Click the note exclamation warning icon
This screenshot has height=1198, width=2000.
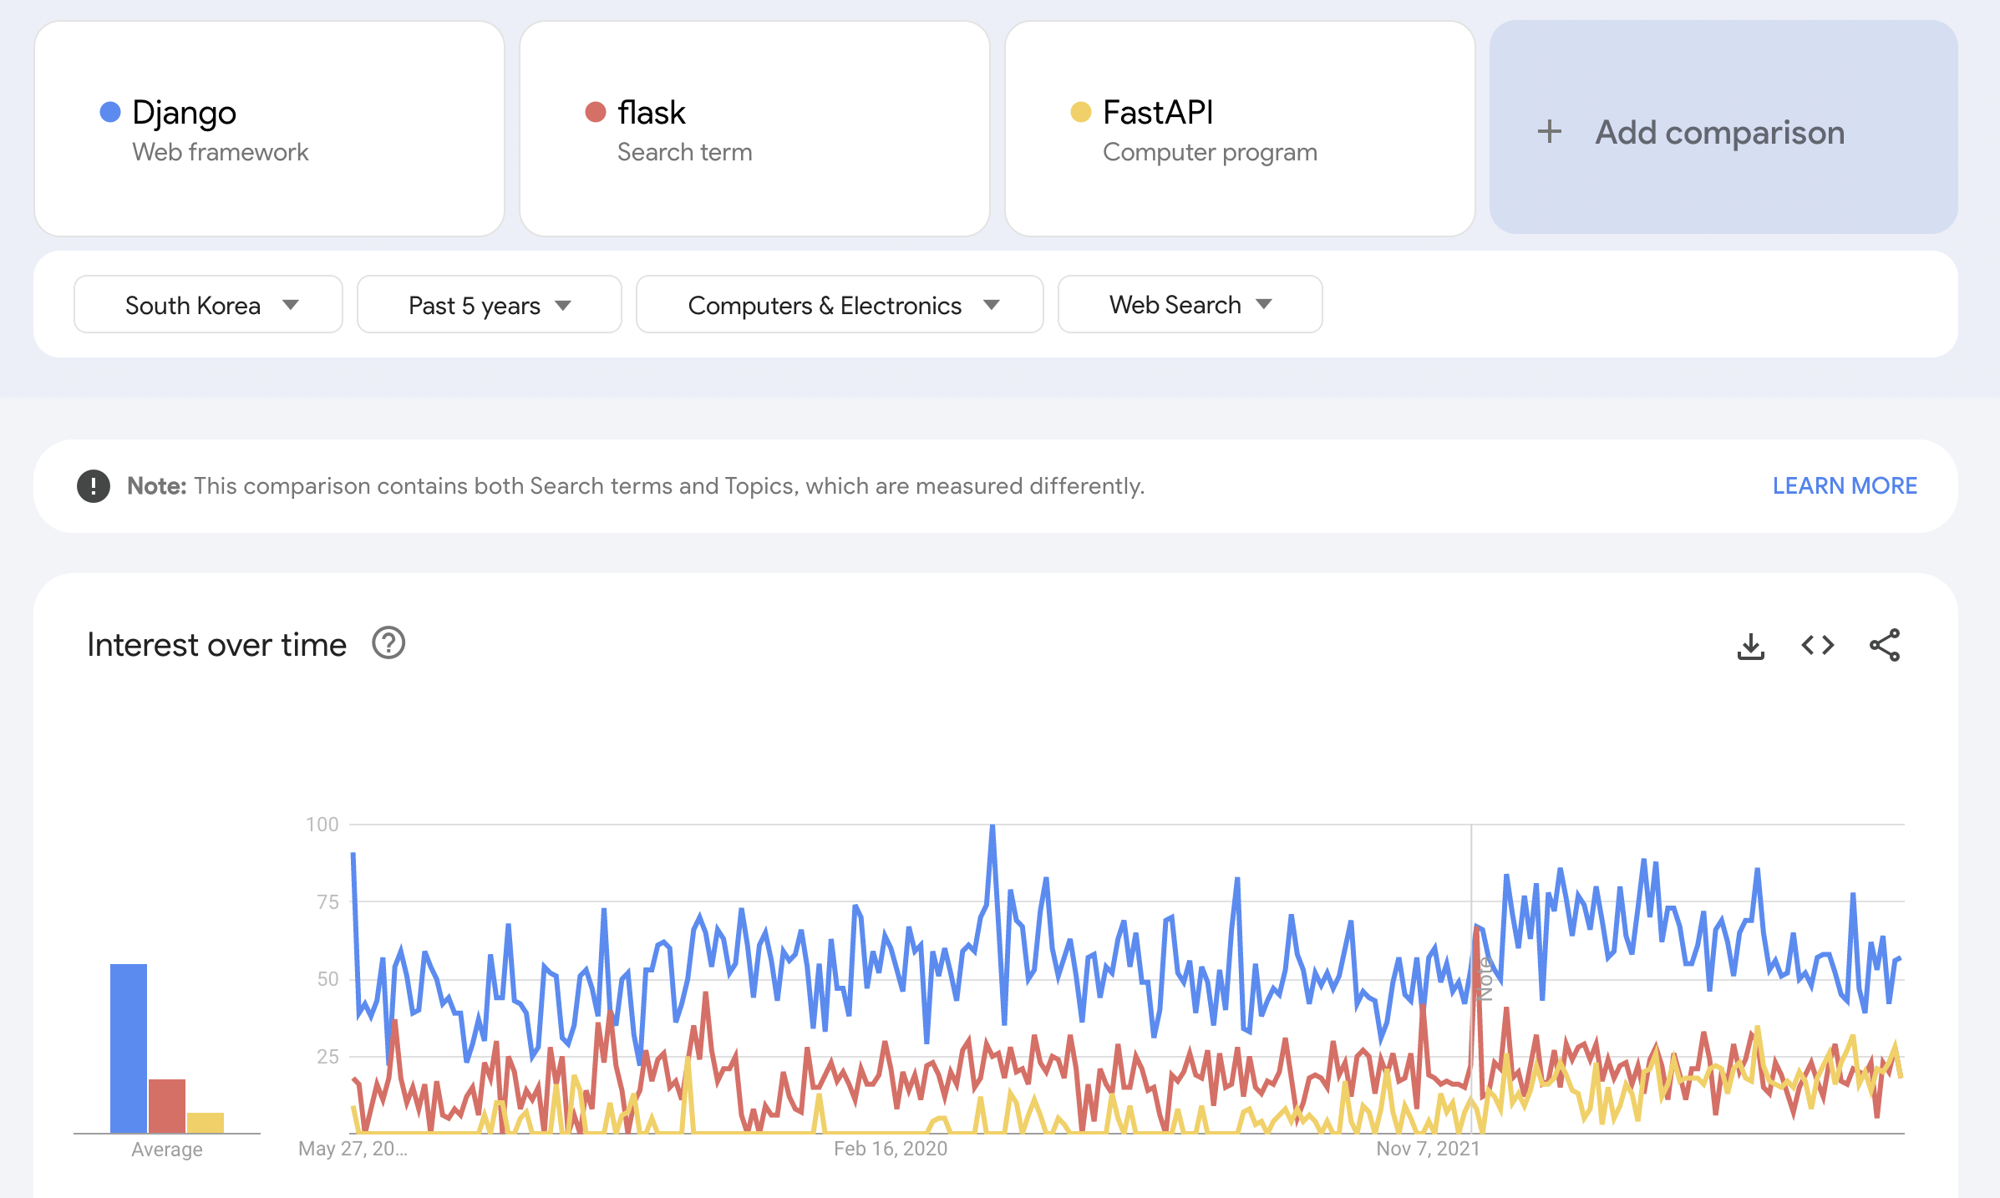click(x=94, y=485)
